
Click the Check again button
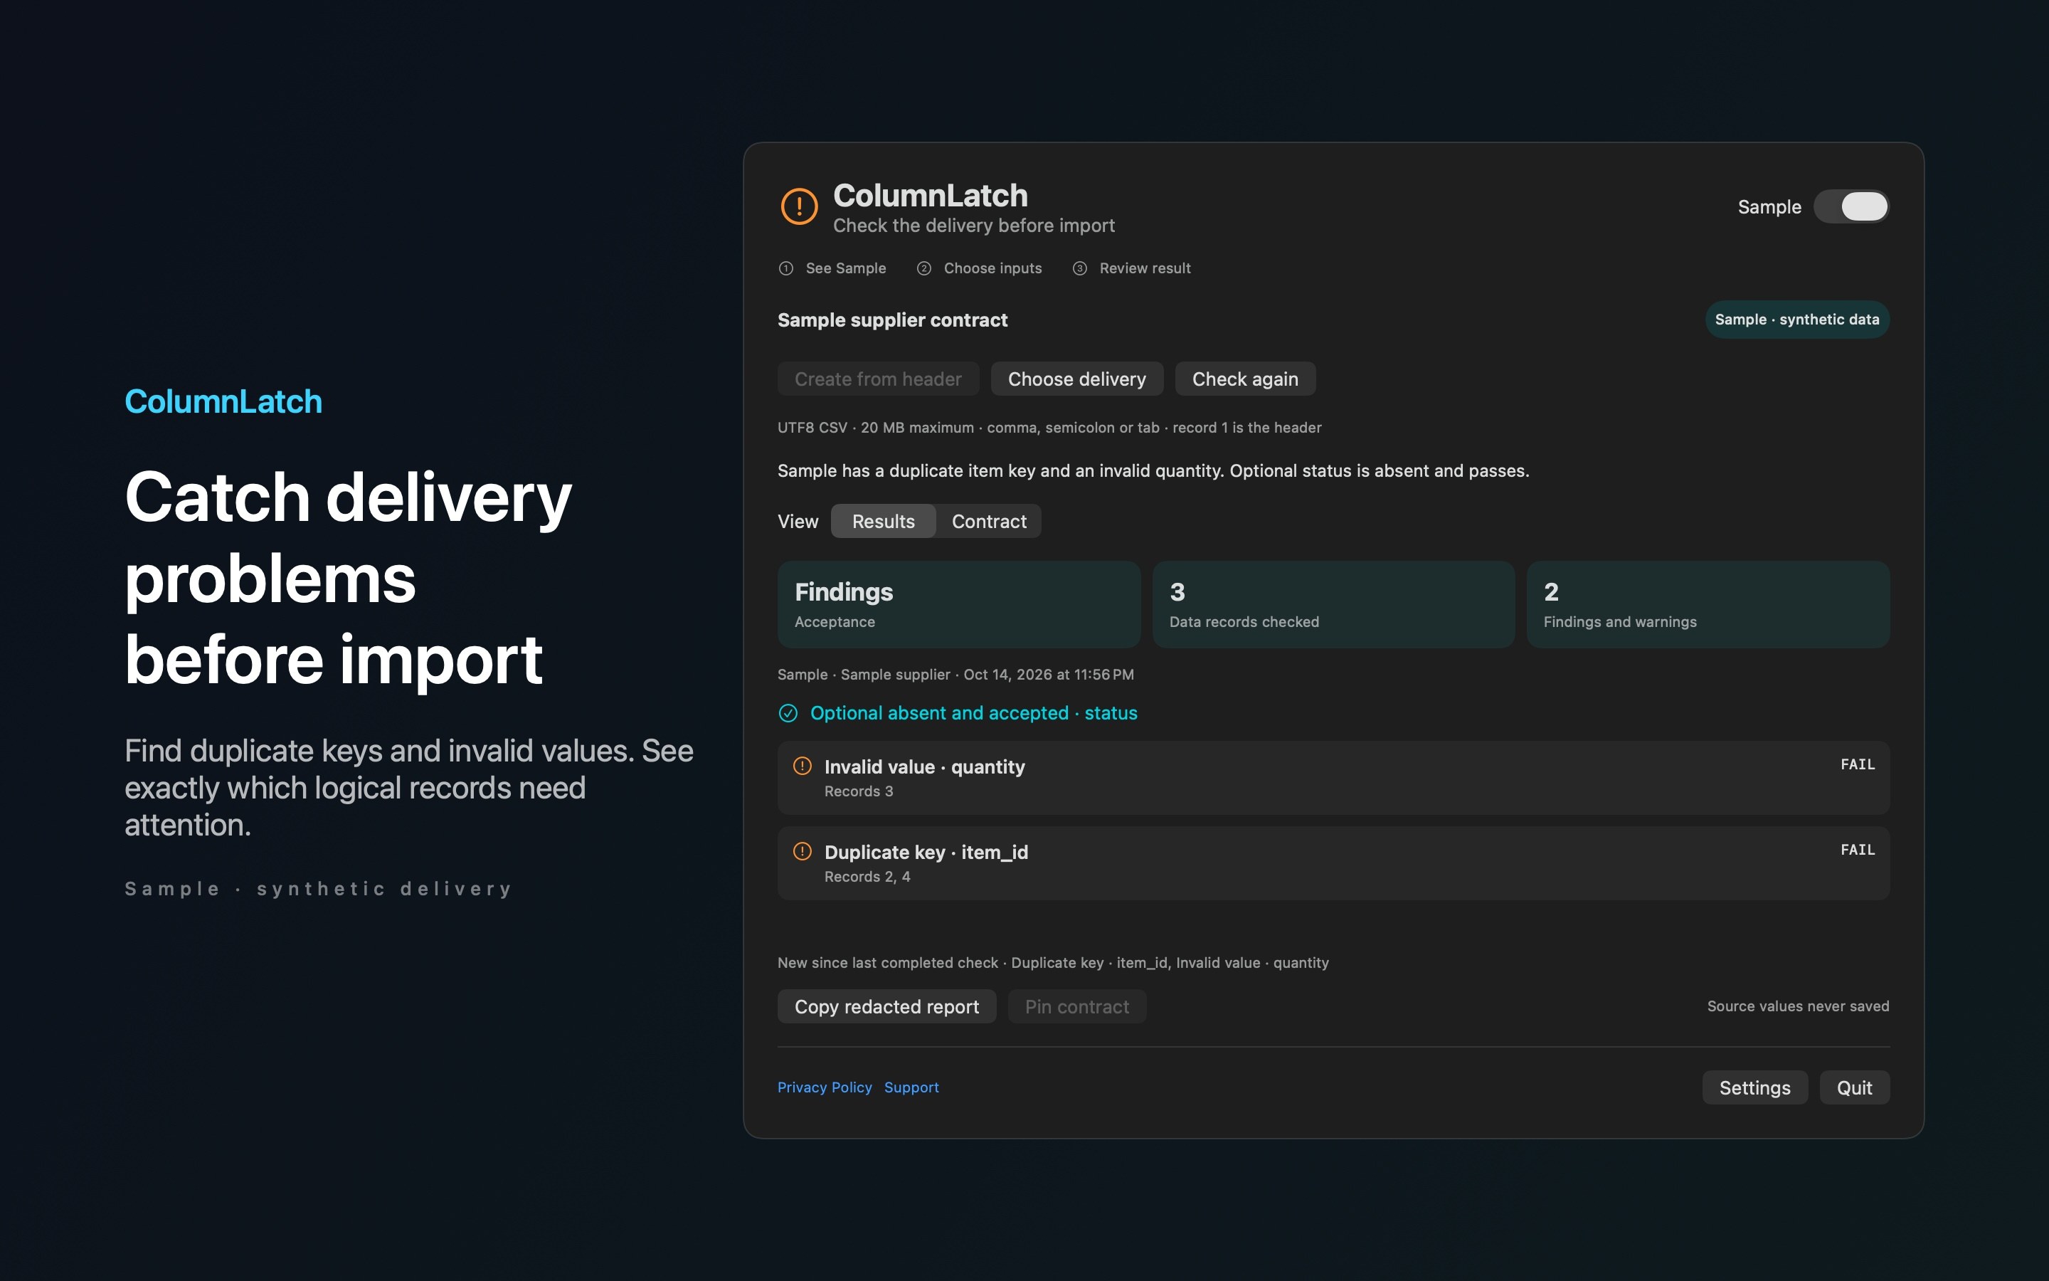coord(1244,379)
